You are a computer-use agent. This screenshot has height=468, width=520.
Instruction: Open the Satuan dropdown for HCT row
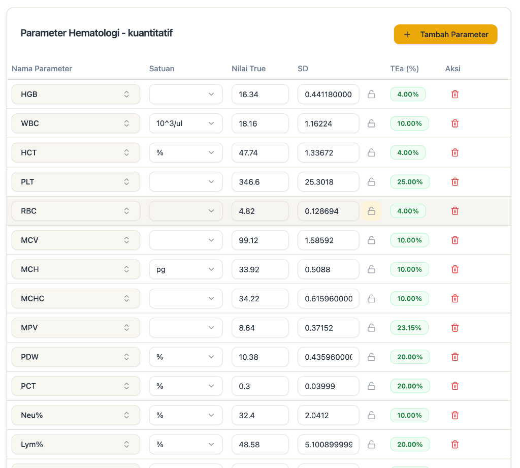(186, 152)
